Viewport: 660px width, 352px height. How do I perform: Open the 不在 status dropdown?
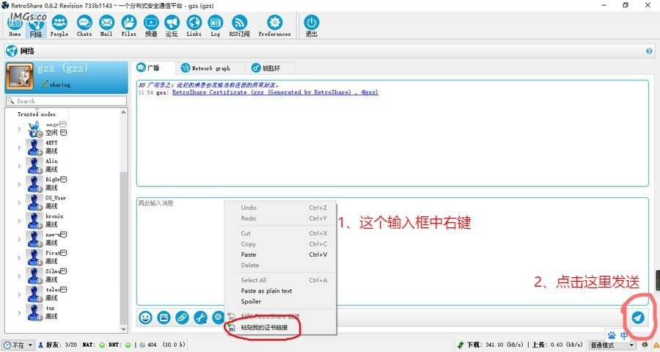pyautogui.click(x=18, y=345)
